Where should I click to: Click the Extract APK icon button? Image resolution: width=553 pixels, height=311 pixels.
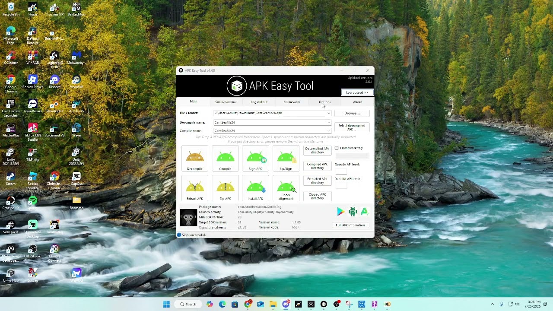pyautogui.click(x=195, y=188)
